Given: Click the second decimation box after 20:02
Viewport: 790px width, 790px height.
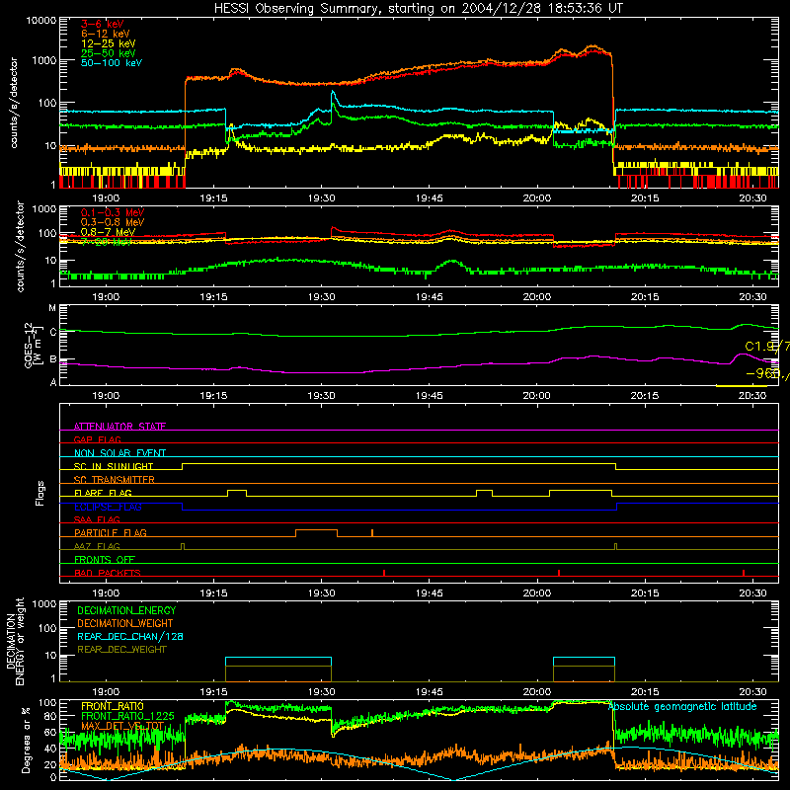Looking at the screenshot, I should point(584,670).
